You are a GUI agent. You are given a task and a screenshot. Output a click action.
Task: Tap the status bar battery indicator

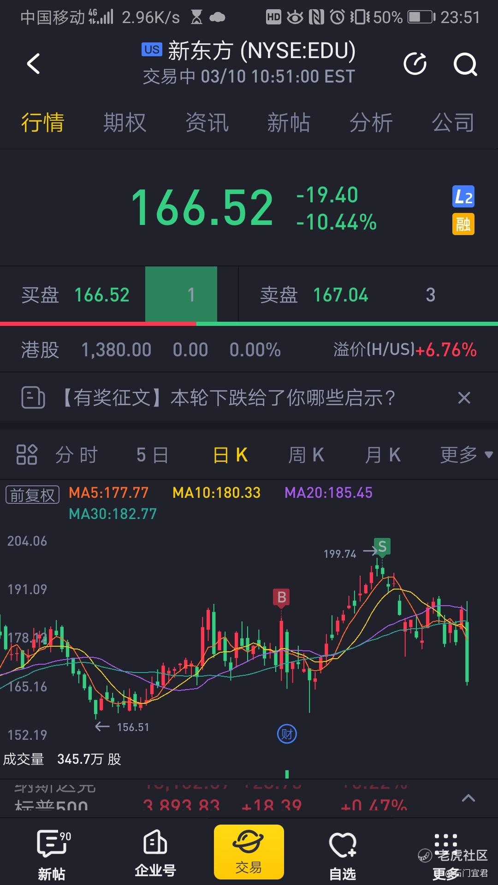point(422,18)
